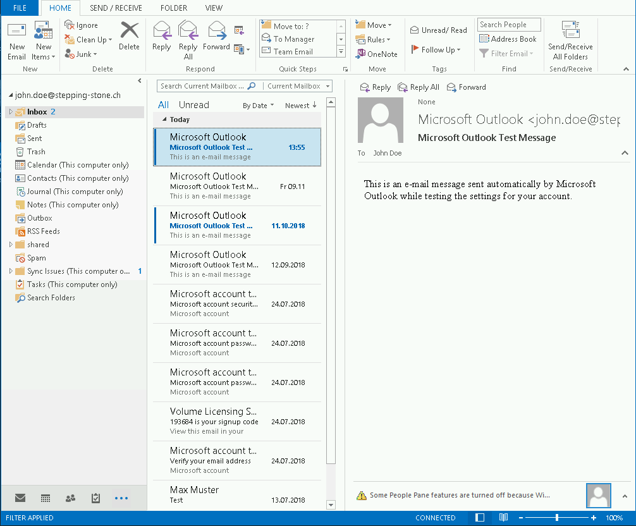Viewport: 636px width, 526px height.
Task: Open Current Mailbox search scope dropdown
Action: pos(298,86)
